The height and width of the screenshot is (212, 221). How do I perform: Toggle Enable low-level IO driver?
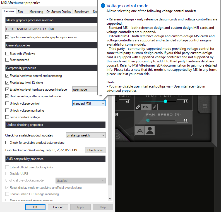pyautogui.click(x=7, y=83)
